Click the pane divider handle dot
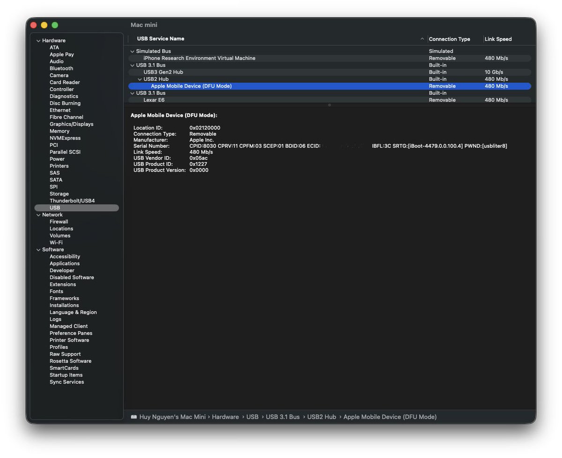The image size is (562, 458). pyautogui.click(x=330, y=105)
